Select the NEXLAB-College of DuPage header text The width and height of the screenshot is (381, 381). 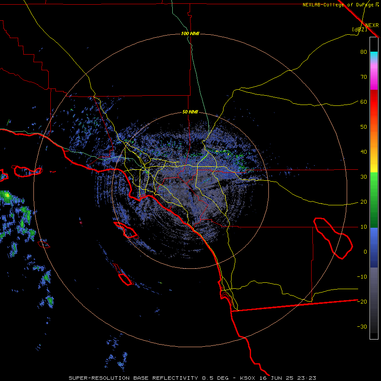point(340,5)
